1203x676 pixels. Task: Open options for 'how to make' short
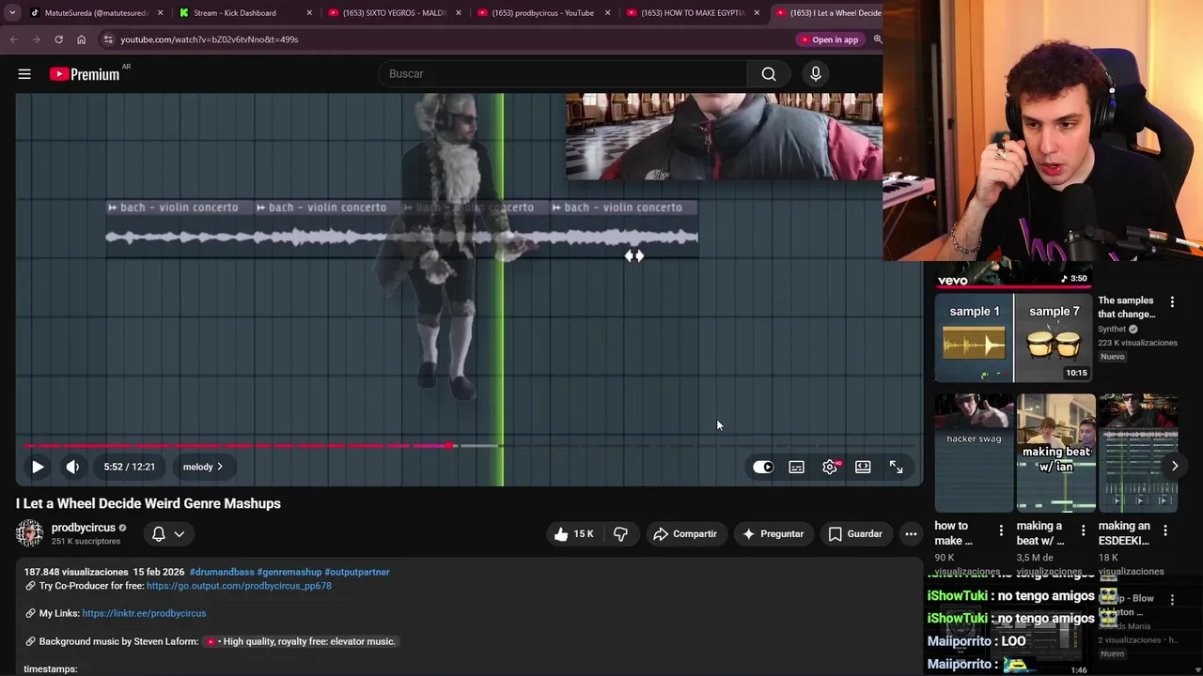[x=1001, y=530]
